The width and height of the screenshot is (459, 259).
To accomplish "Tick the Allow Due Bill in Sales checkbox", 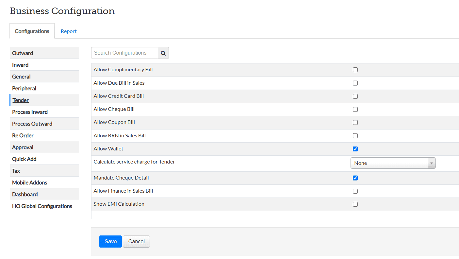I will tap(355, 83).
